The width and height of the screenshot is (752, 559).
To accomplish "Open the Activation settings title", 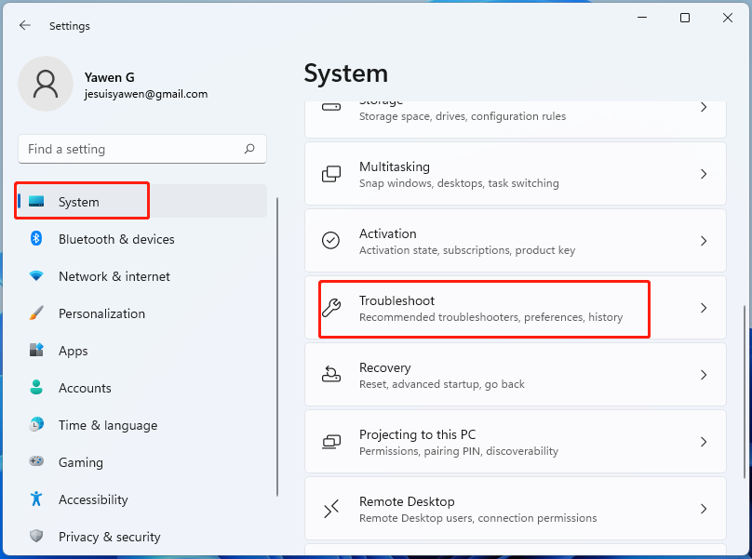I will 387,233.
